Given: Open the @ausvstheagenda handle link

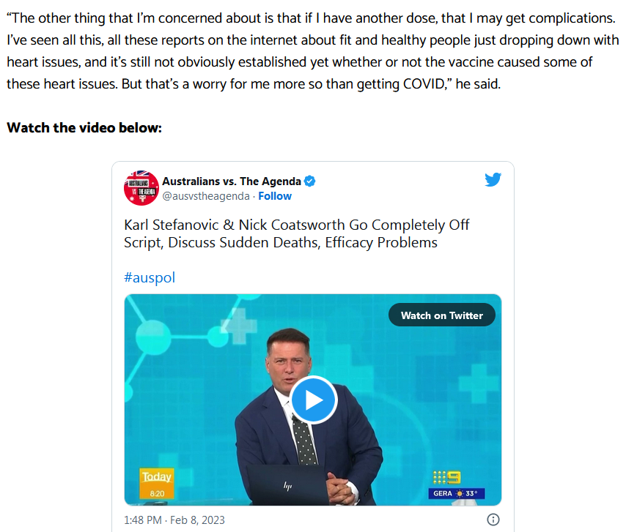Looking at the screenshot, I should coord(206,196).
